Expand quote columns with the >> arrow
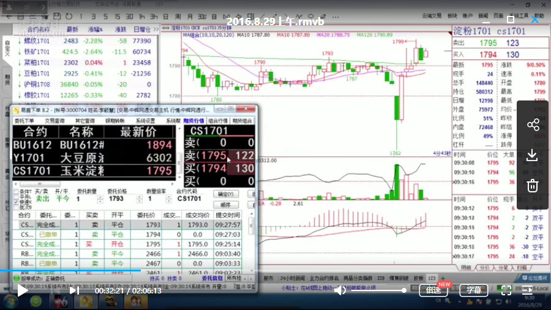The width and height of the screenshot is (551, 310). 156,29
